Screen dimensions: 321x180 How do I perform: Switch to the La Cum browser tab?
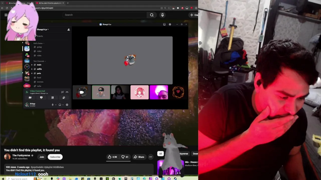click(20, 3)
